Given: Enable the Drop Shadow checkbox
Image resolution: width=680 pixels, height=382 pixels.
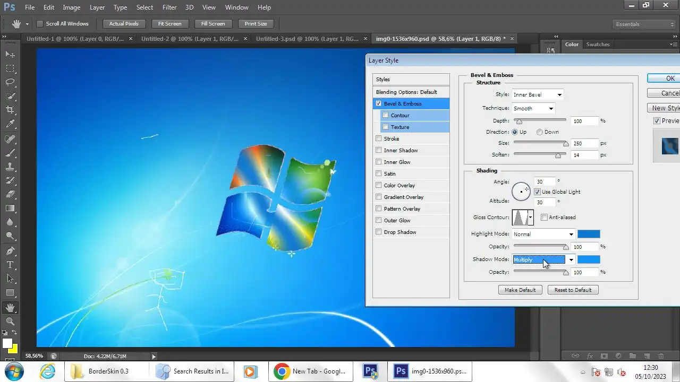Looking at the screenshot, I should pos(378,232).
